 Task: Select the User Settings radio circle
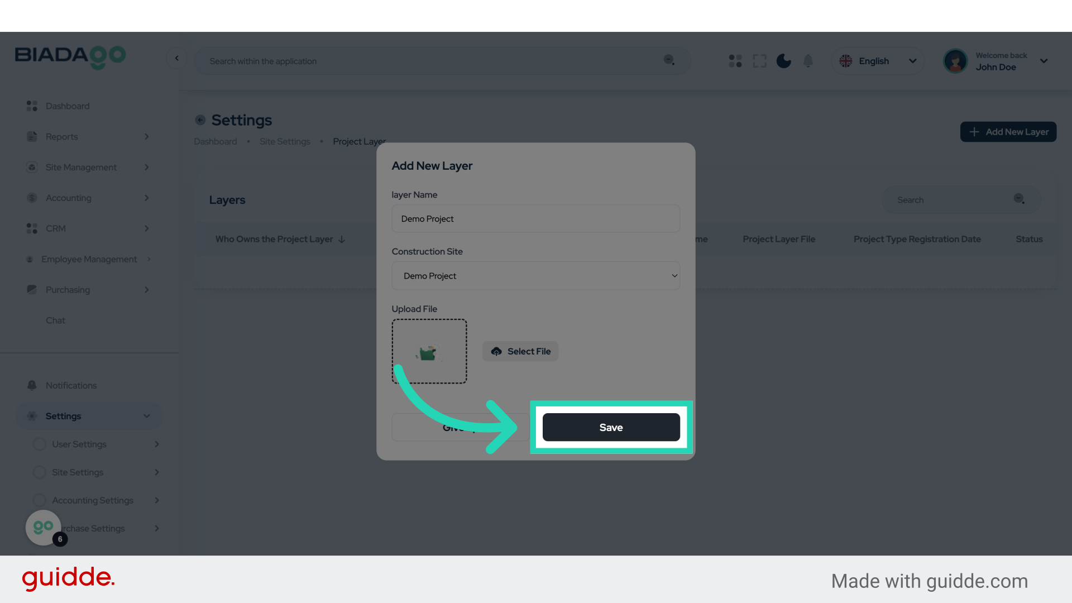[39, 444]
